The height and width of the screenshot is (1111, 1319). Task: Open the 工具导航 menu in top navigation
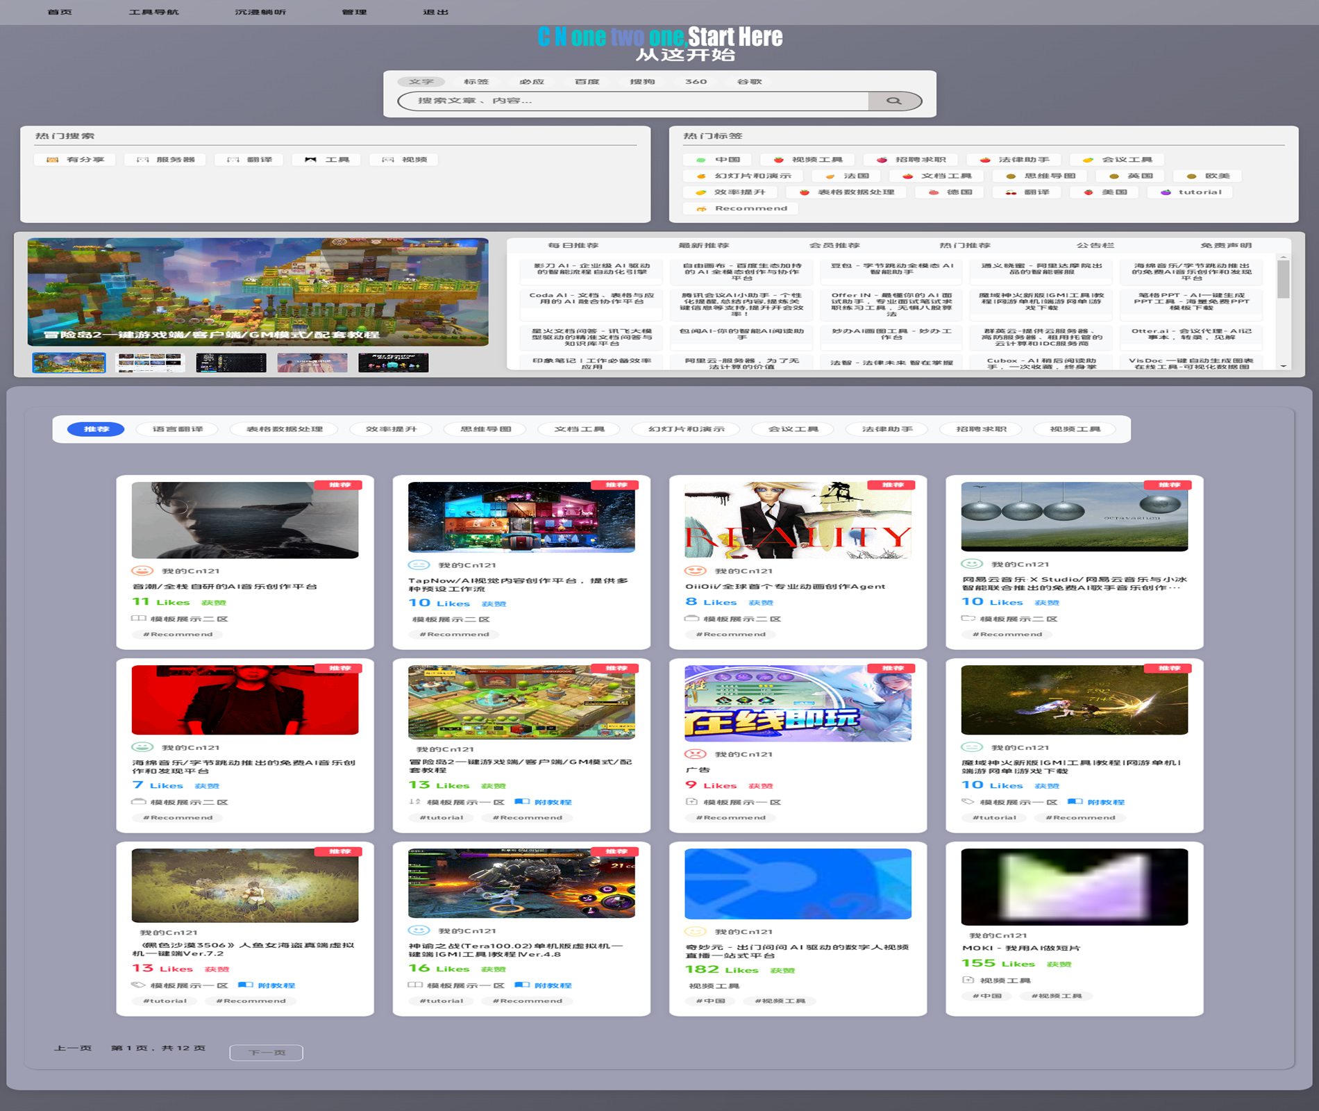click(153, 12)
